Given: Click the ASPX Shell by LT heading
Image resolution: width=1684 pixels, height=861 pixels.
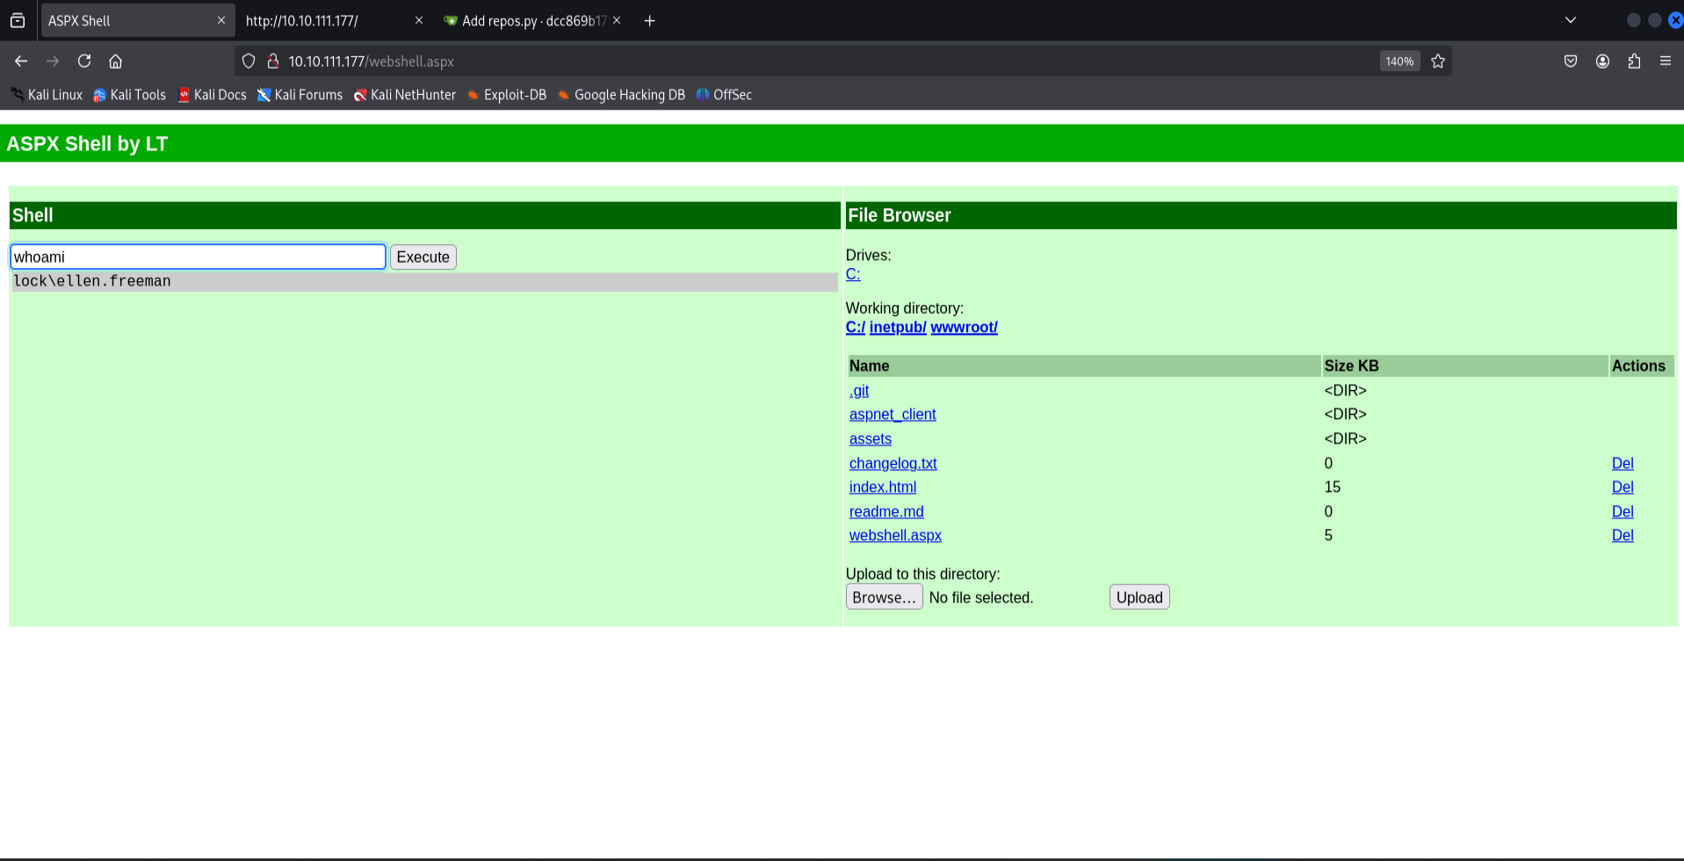Looking at the screenshot, I should (x=87, y=144).
